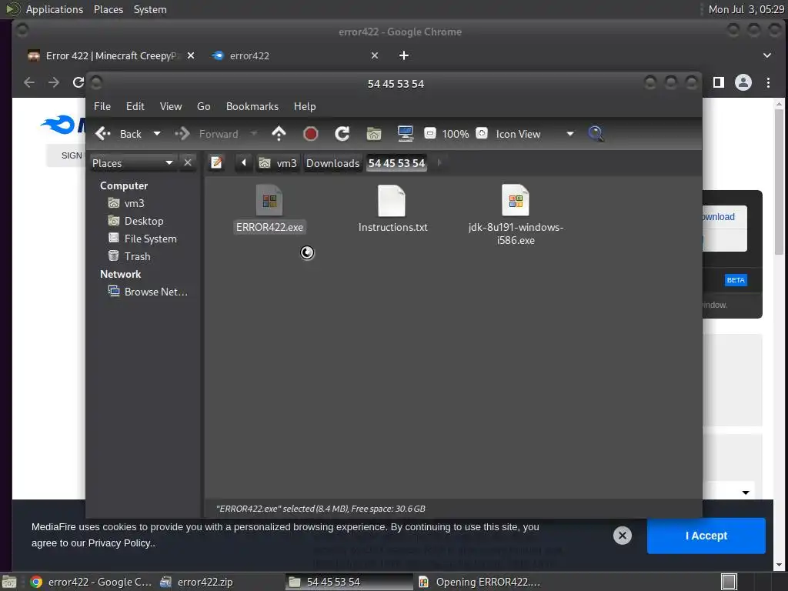Click the workspace switcher in bottom panel
Image resolution: width=788 pixels, height=591 pixels.
729,582
